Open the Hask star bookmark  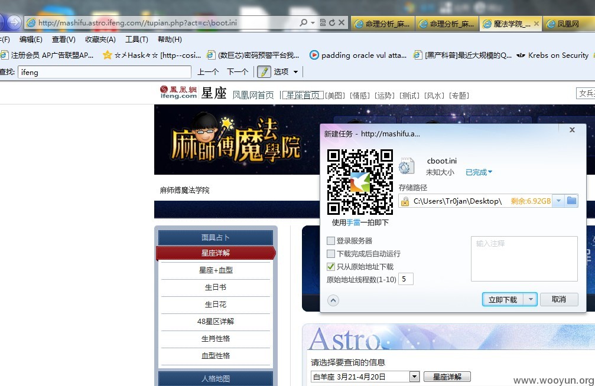pyautogui.click(x=152, y=55)
